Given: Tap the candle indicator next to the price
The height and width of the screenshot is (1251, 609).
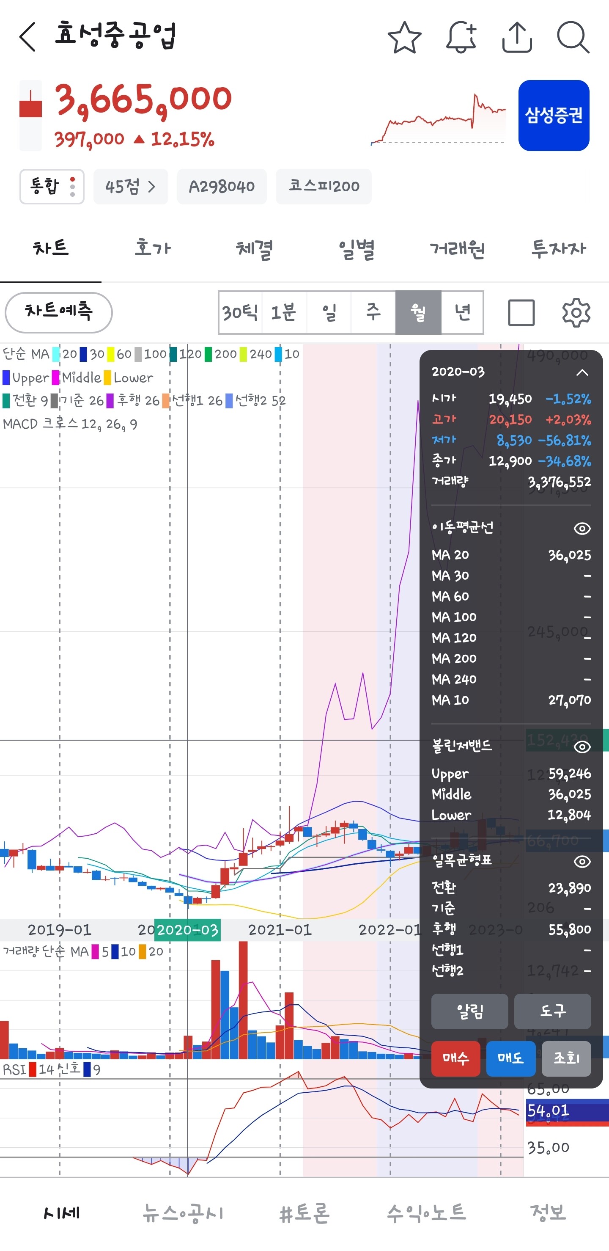Looking at the screenshot, I should pos(30,116).
